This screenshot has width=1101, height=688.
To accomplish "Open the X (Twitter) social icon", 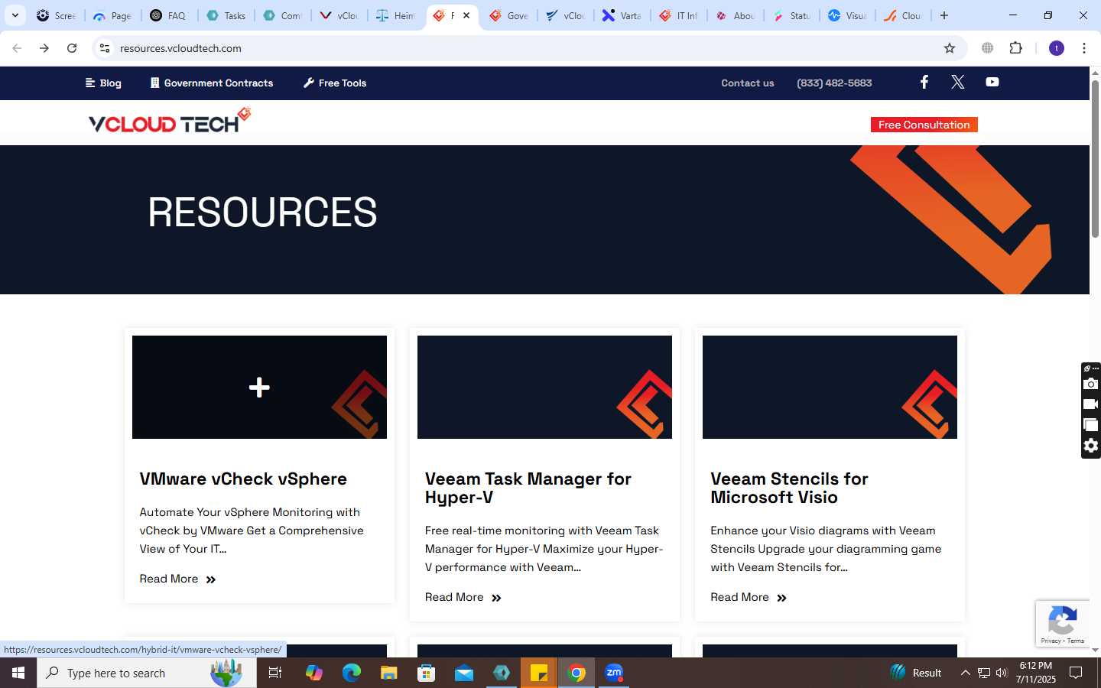I will [x=957, y=82].
